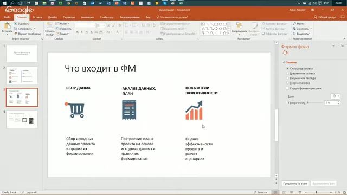
Task: Click the Find (Найти) magnifier button
Action: 299,24
